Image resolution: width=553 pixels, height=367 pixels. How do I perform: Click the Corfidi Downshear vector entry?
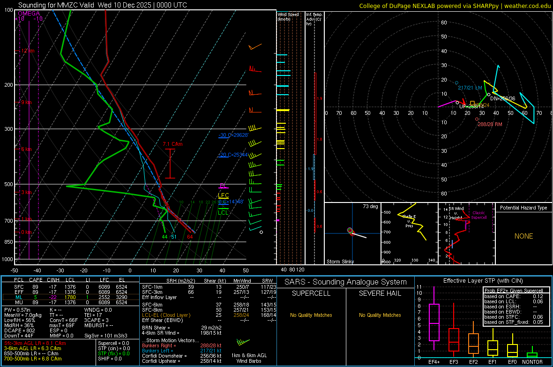point(182,356)
